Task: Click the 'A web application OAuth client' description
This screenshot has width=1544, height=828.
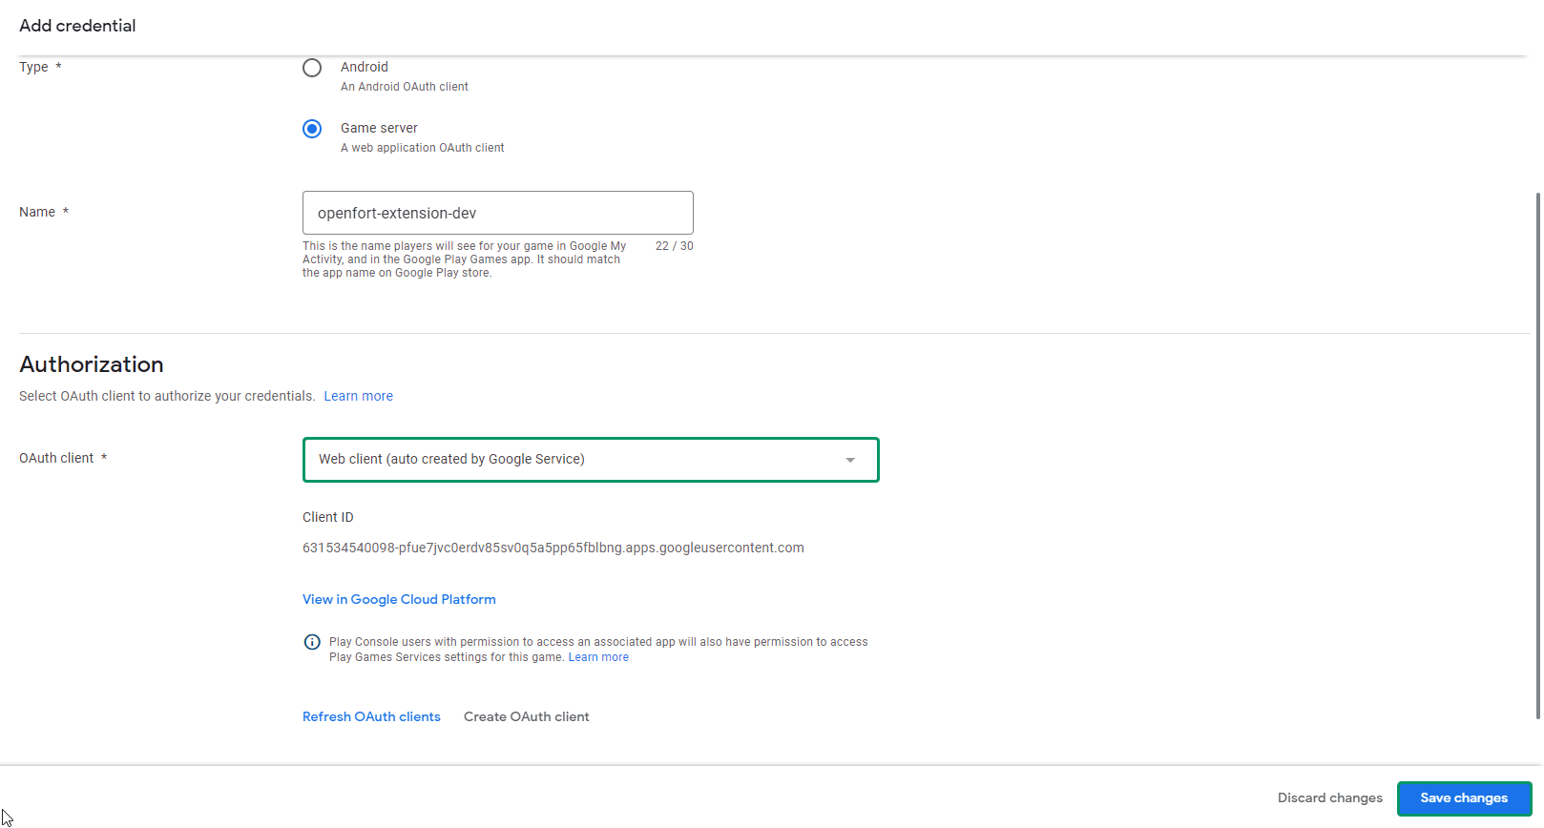Action: [422, 148]
